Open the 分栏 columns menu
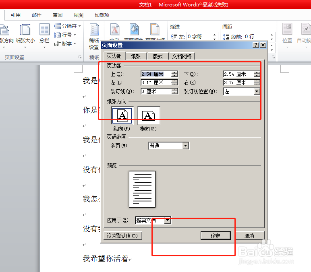The image size is (311, 272). (44, 36)
